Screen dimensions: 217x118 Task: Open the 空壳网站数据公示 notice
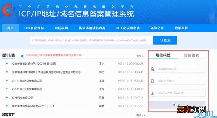coord(22,98)
